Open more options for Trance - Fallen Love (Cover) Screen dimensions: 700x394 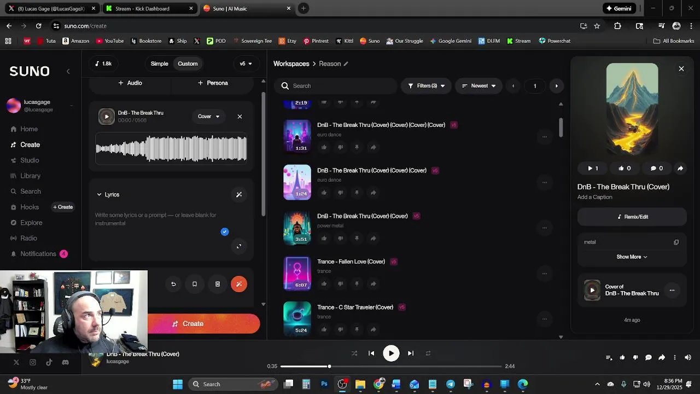544,273
